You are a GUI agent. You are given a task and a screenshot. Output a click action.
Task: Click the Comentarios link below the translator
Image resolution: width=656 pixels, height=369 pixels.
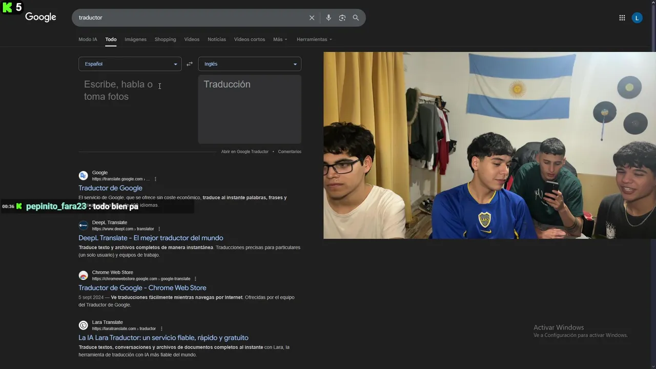point(290,152)
